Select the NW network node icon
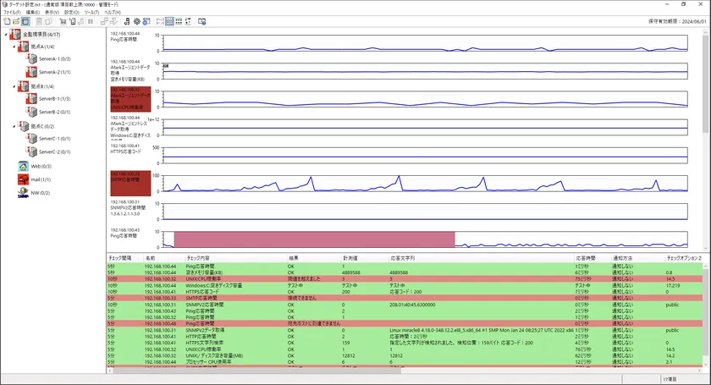The height and width of the screenshot is (385, 711). pyautogui.click(x=24, y=193)
